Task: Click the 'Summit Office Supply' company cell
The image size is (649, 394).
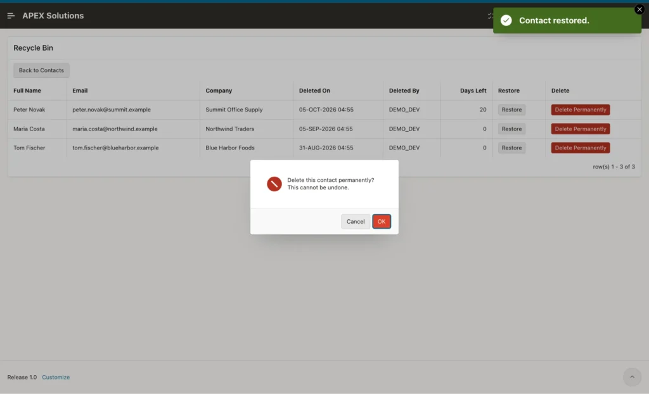Action: 234,110
